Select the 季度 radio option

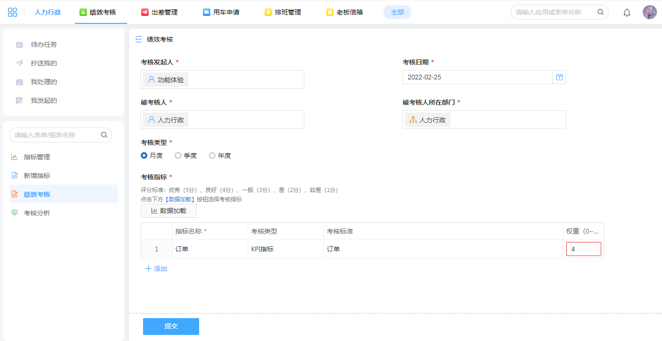(178, 156)
